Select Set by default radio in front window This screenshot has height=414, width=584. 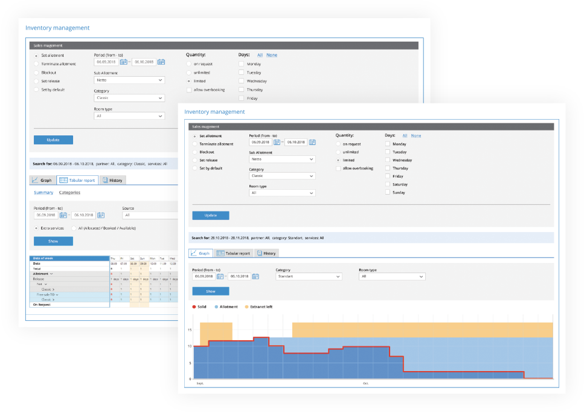[x=194, y=169]
